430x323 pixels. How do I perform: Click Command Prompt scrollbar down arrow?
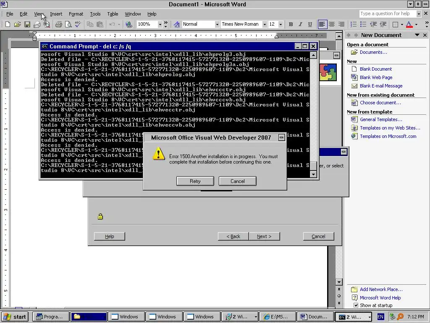(x=313, y=174)
